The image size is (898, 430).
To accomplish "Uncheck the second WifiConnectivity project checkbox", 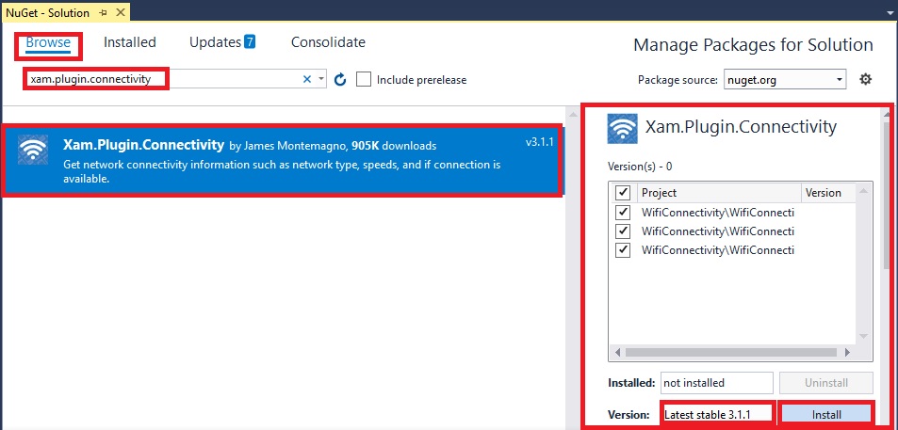I will coord(623,231).
